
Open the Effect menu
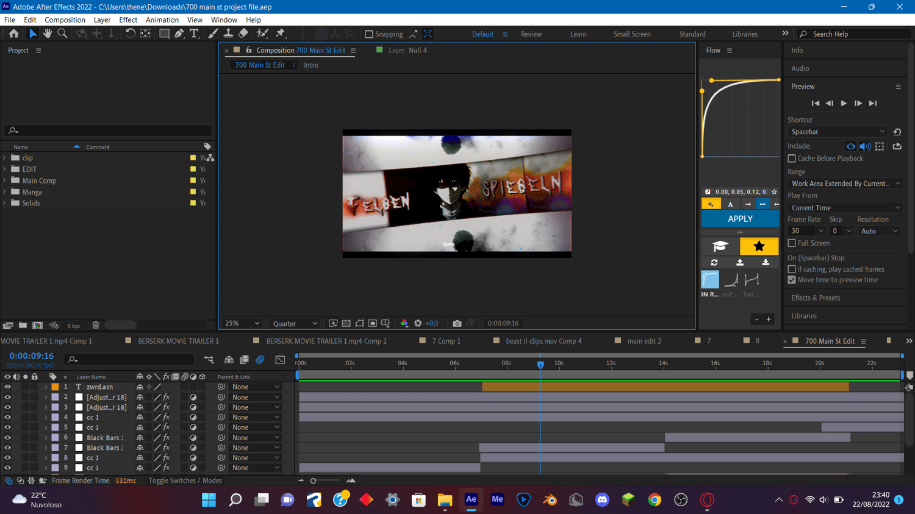coord(128,20)
